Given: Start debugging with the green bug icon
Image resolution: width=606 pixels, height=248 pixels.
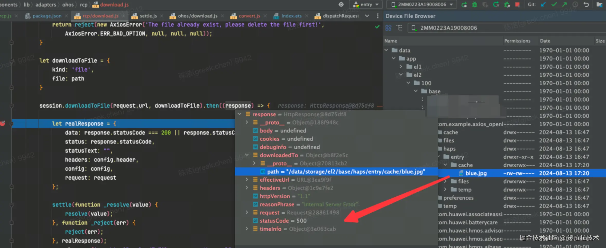Looking at the screenshot, I should [x=474, y=4].
